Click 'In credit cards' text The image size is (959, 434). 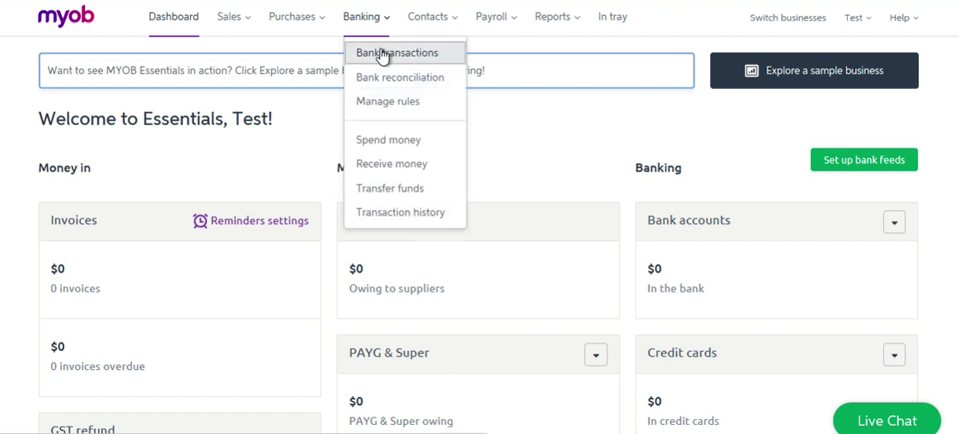683,421
